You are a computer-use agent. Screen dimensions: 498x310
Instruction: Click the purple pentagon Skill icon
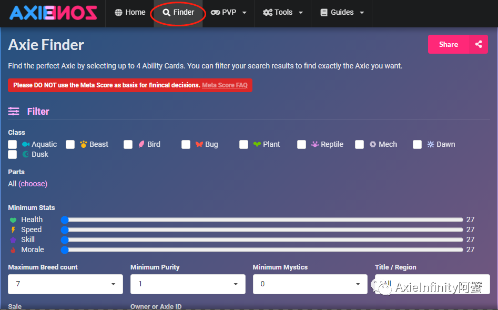13,239
